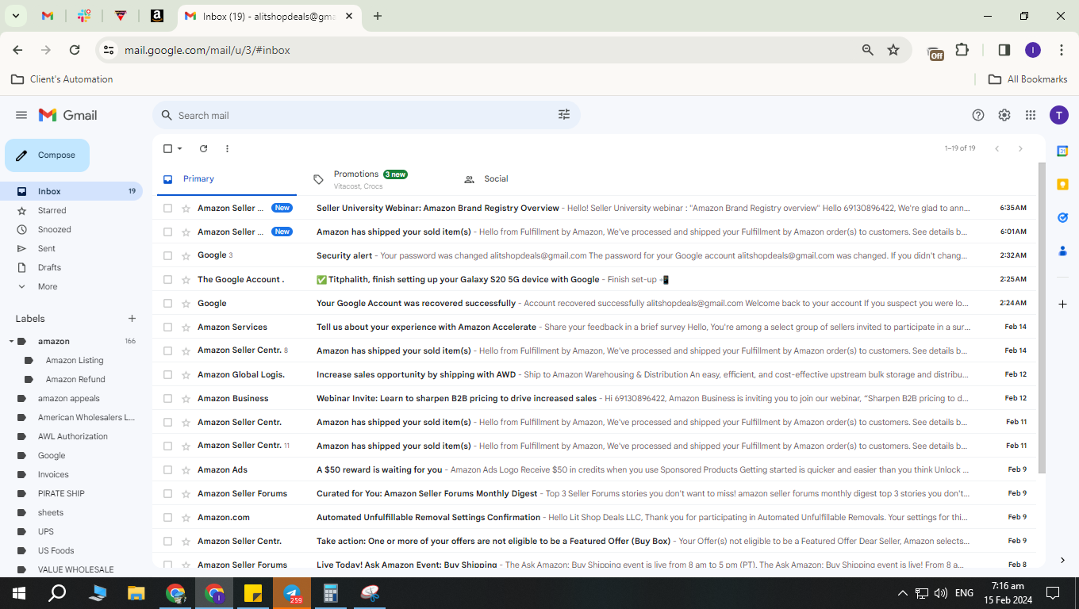Open Chrome three-dot menu
The image size is (1079, 609).
1062,50
